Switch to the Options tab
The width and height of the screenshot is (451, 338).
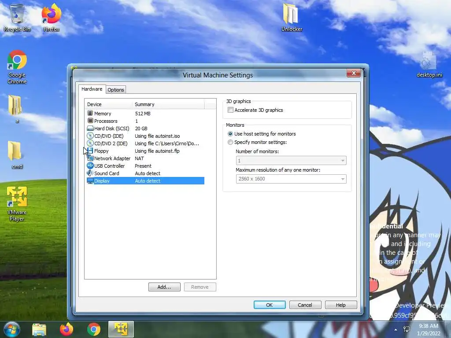pyautogui.click(x=116, y=90)
